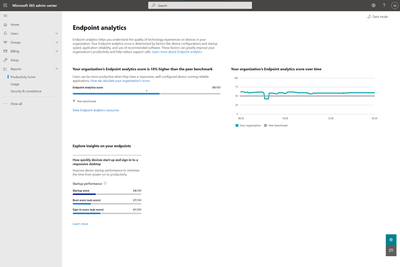Click the search magnifier icon

[x=153, y=5]
